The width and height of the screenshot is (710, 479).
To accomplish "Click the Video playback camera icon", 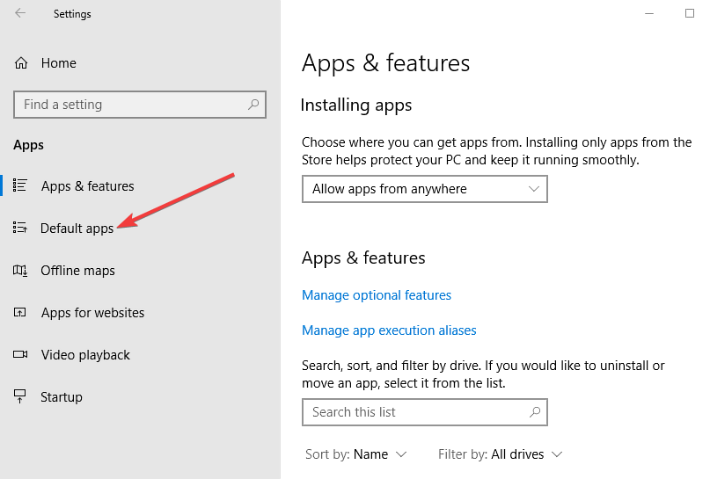I will (x=20, y=354).
